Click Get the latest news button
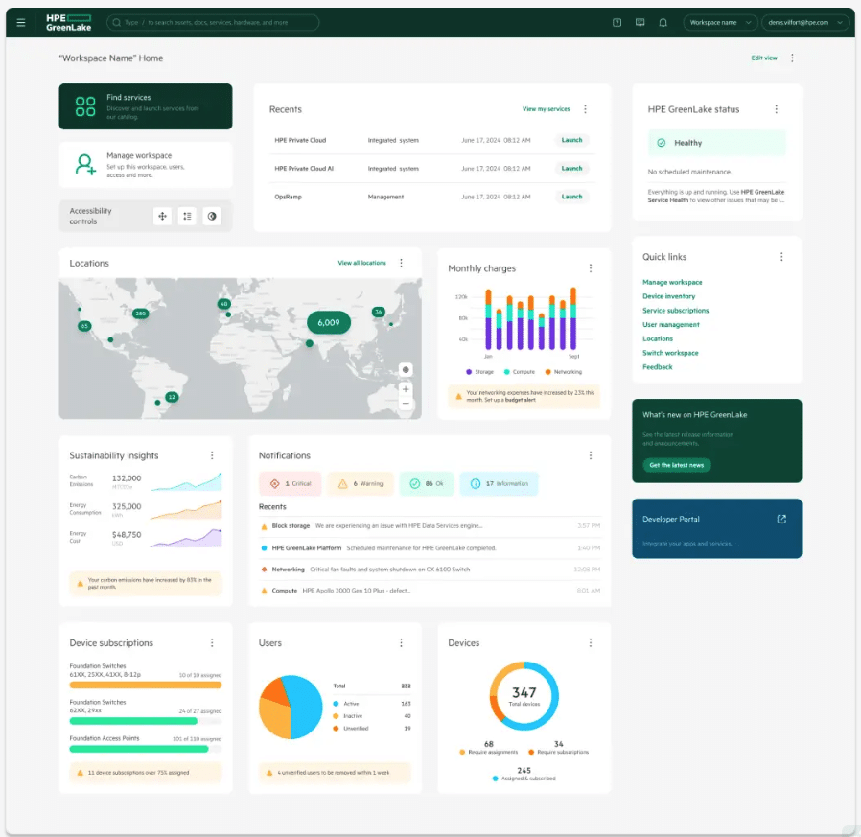861x837 pixels. pos(677,465)
